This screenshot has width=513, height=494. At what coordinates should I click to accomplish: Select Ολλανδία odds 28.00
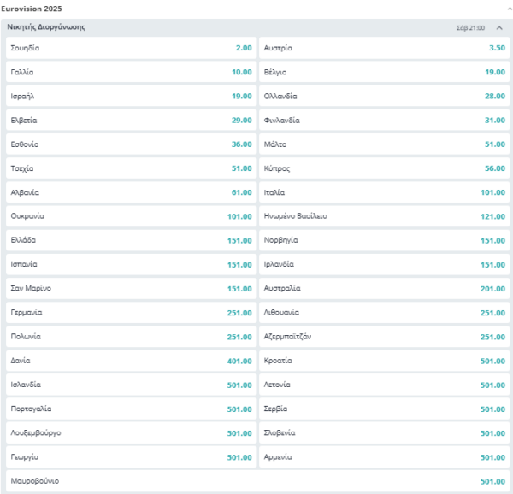385,96
